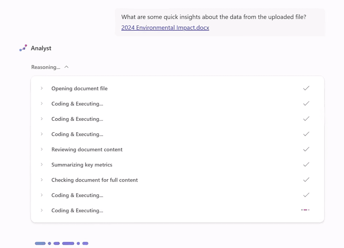Viewport: 344px width, 248px height.
Task: Click checkmark beside "Opening document file"
Action: click(306, 88)
